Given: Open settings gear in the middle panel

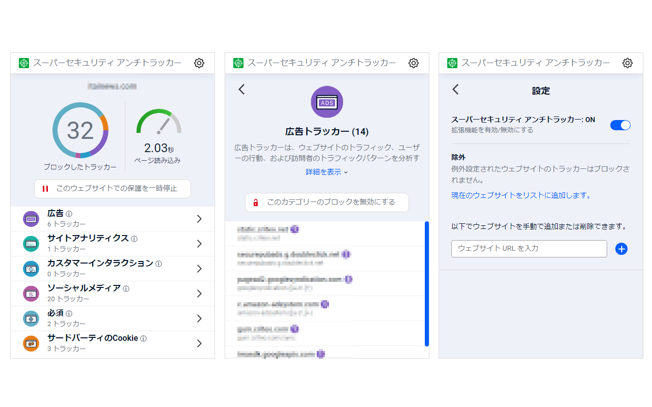Looking at the screenshot, I should (x=414, y=63).
